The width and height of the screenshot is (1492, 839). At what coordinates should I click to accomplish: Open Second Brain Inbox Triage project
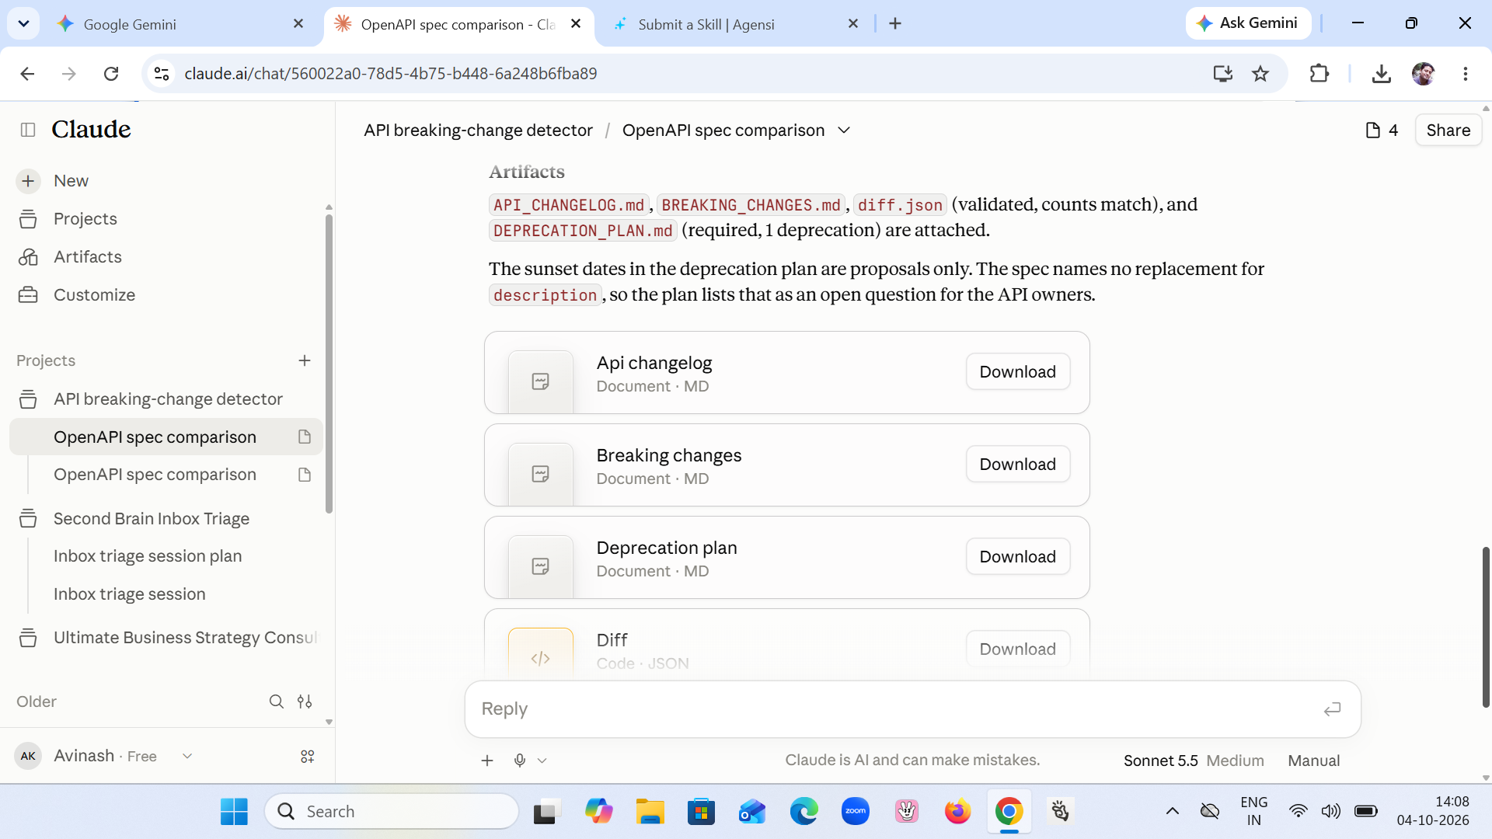[151, 519]
